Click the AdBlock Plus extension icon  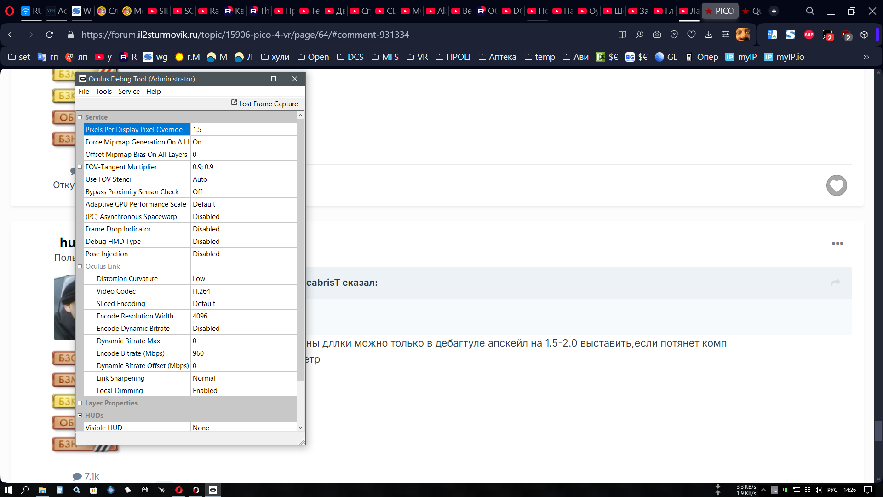(x=808, y=35)
